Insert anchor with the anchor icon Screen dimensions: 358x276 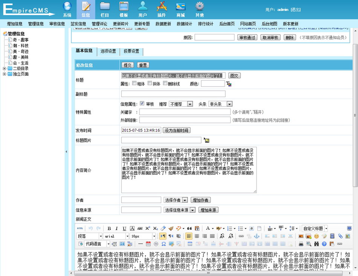click(x=257, y=236)
